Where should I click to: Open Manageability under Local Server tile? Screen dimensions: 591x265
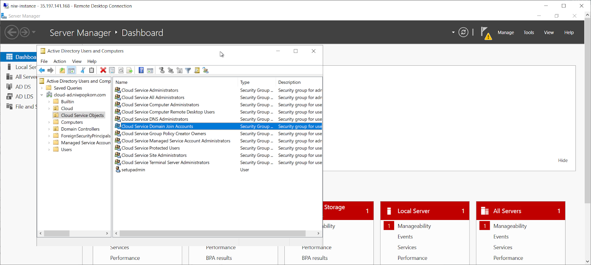tap(414, 226)
